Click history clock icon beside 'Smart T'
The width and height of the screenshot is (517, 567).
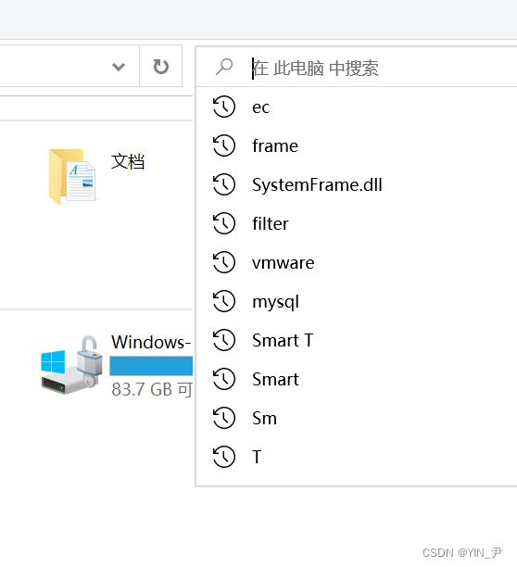[x=224, y=340]
